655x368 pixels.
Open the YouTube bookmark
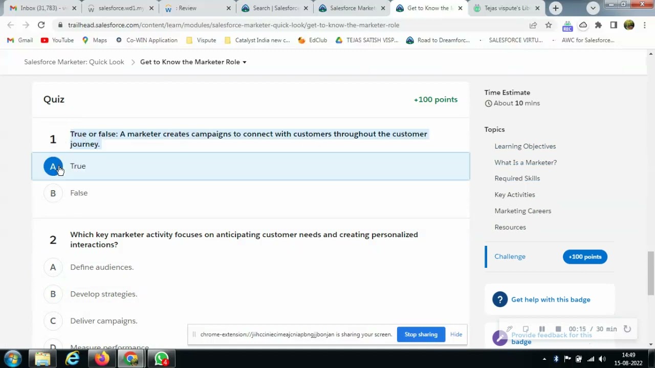(x=57, y=40)
